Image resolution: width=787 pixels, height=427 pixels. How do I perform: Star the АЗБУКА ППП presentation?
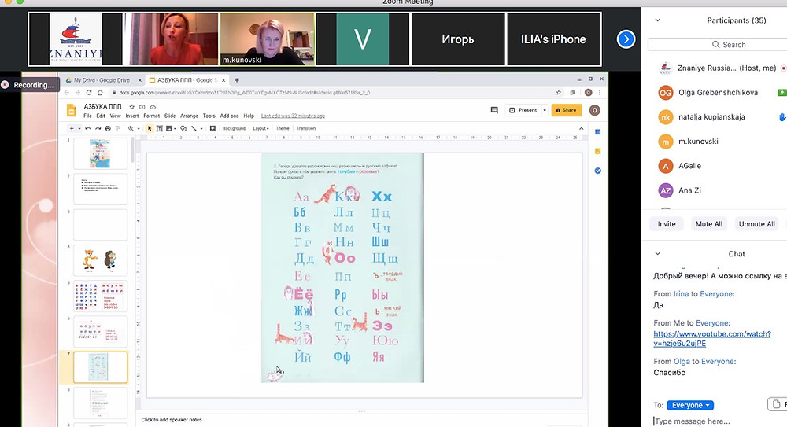132,107
